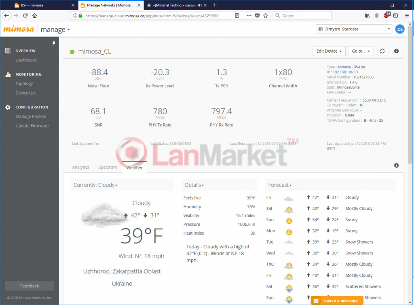The height and width of the screenshot is (305, 414).
Task: Click the Firefox home button
Action: pyautogui.click(x=35, y=16)
